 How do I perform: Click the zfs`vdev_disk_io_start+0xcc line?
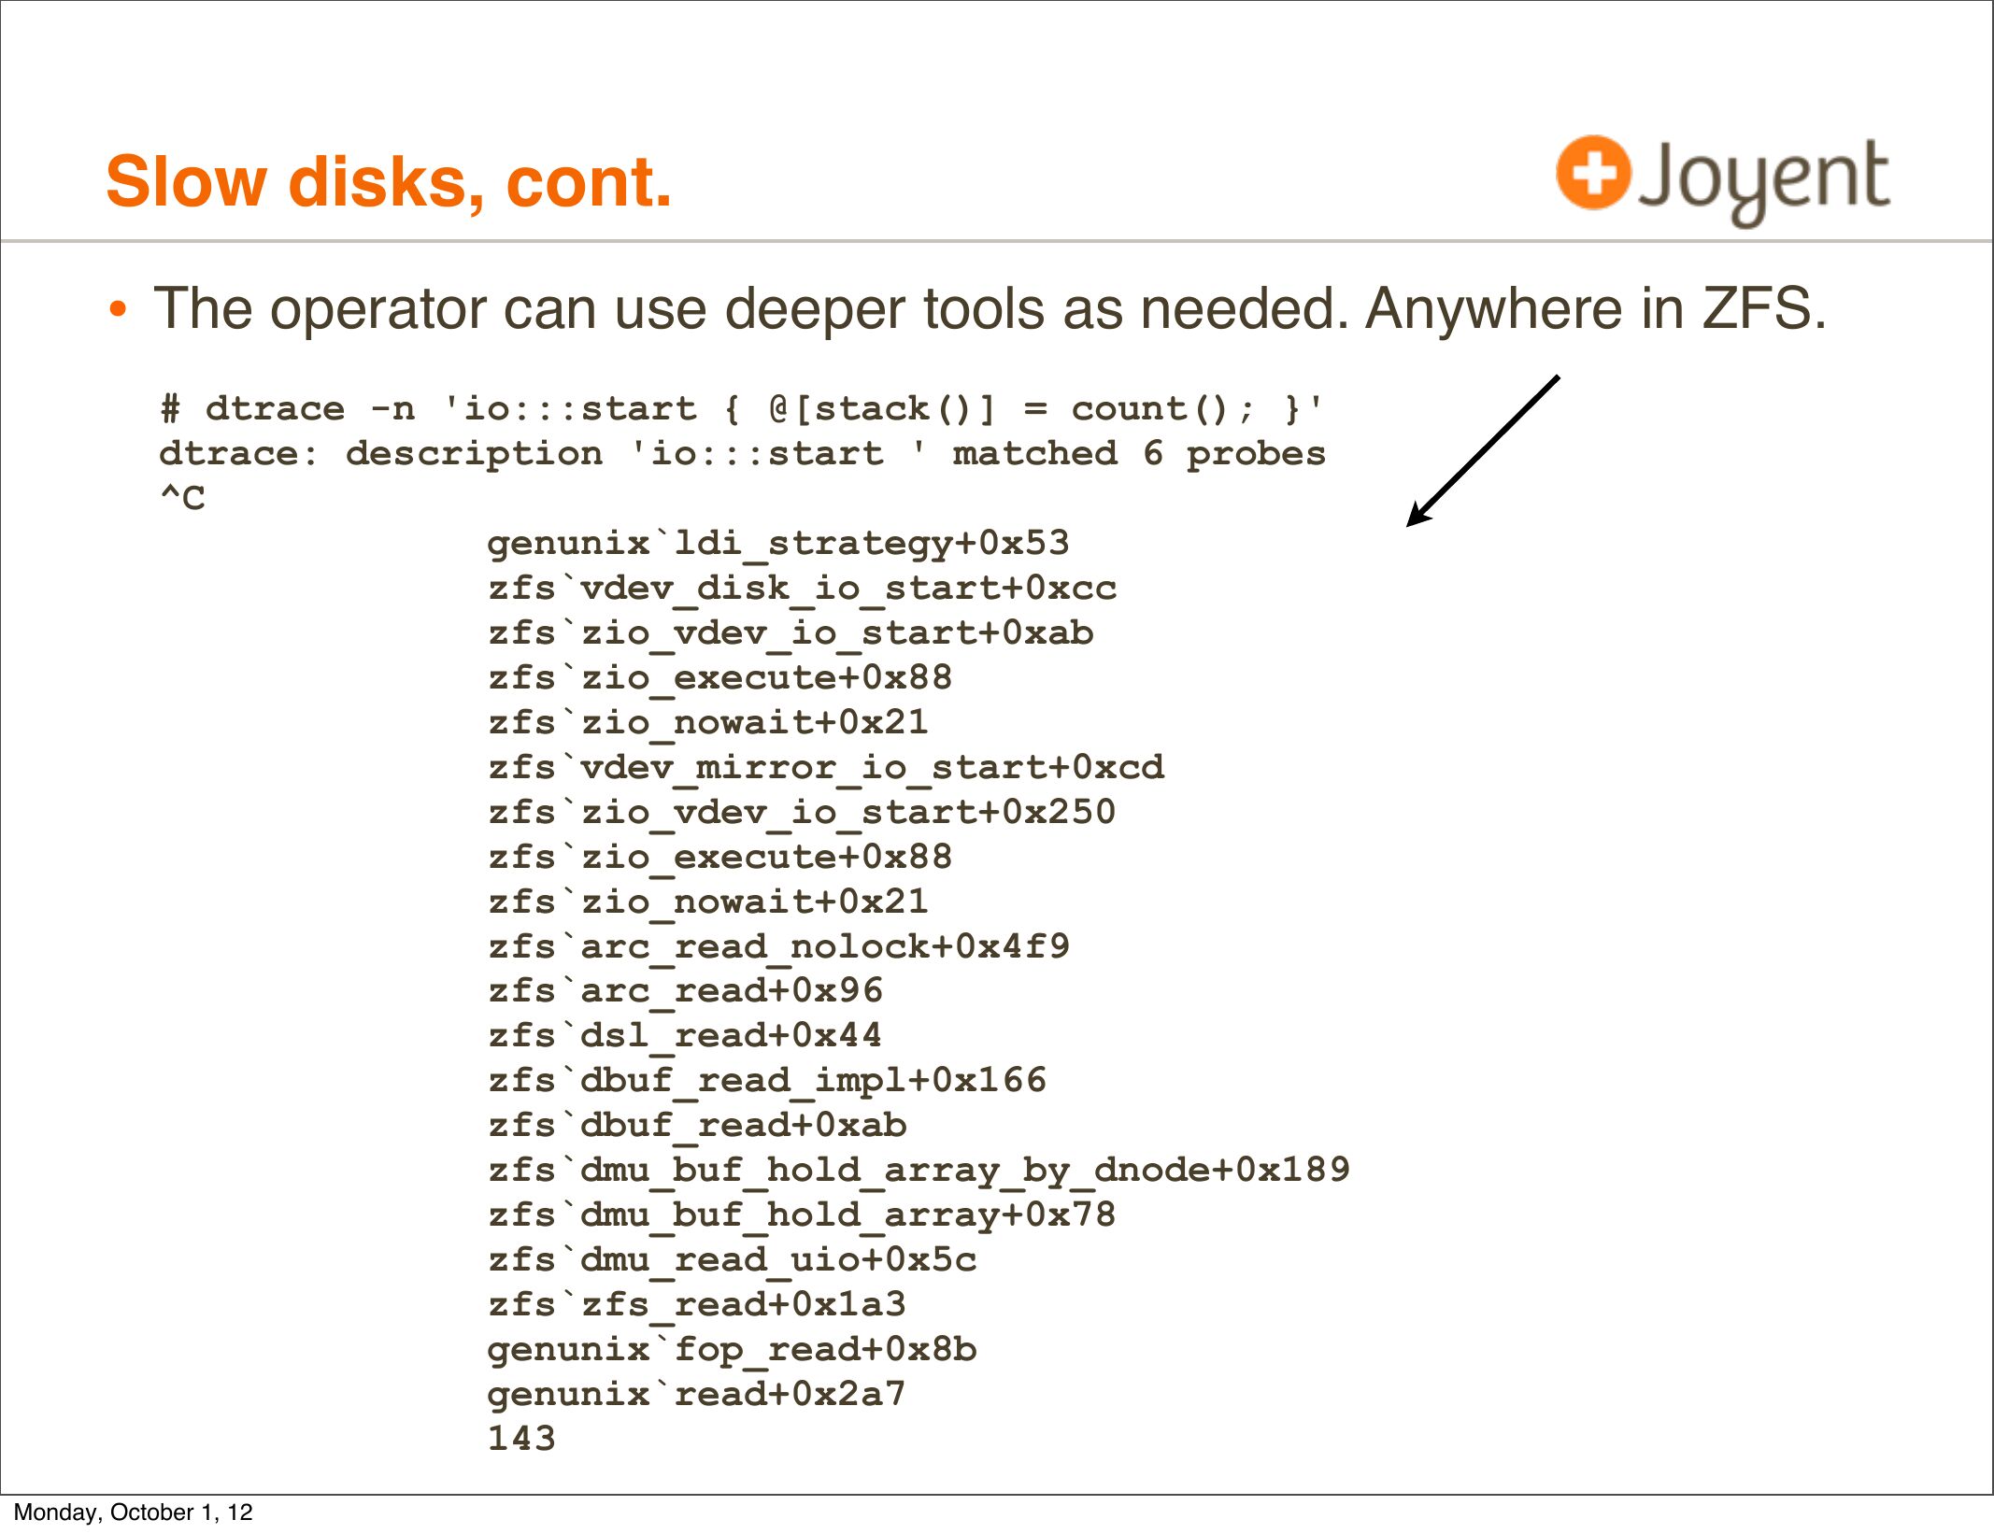[x=802, y=588]
